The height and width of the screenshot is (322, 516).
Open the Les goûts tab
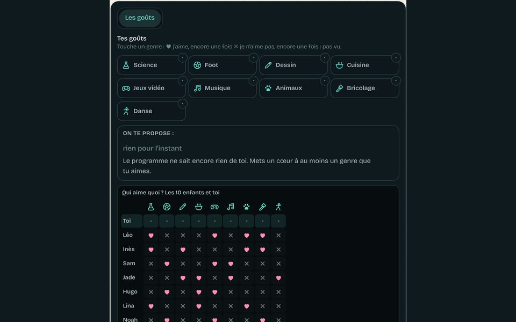[140, 18]
